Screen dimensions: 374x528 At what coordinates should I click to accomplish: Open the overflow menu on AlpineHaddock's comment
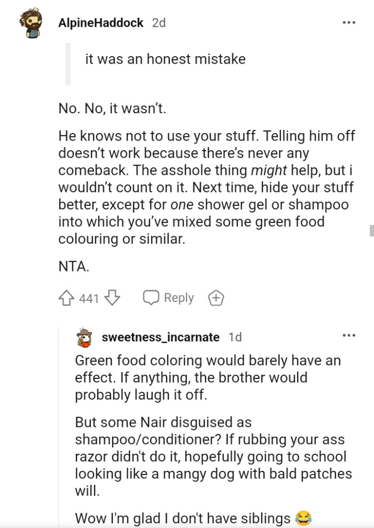[349, 21]
